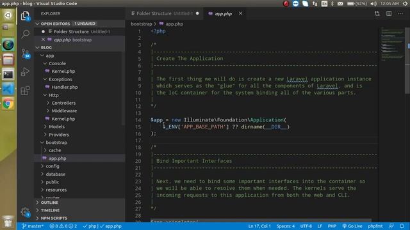
Task: Click UTF-8 encoding in status bar
Action: (x=306, y=226)
